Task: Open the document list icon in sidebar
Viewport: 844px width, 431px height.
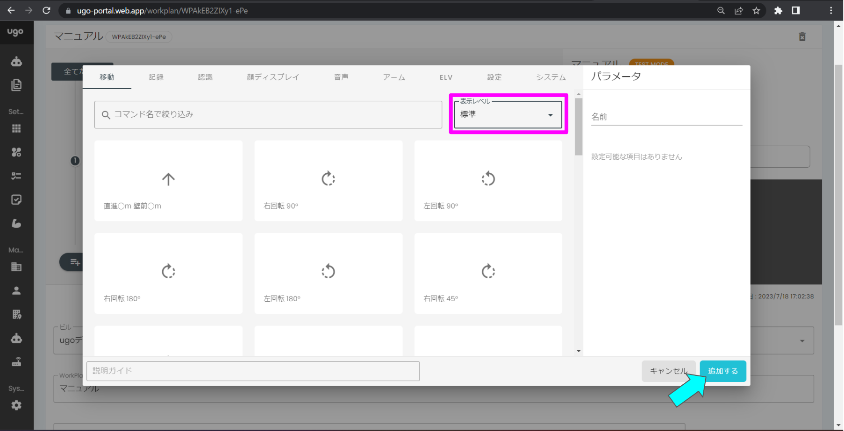Action: pyautogui.click(x=16, y=85)
